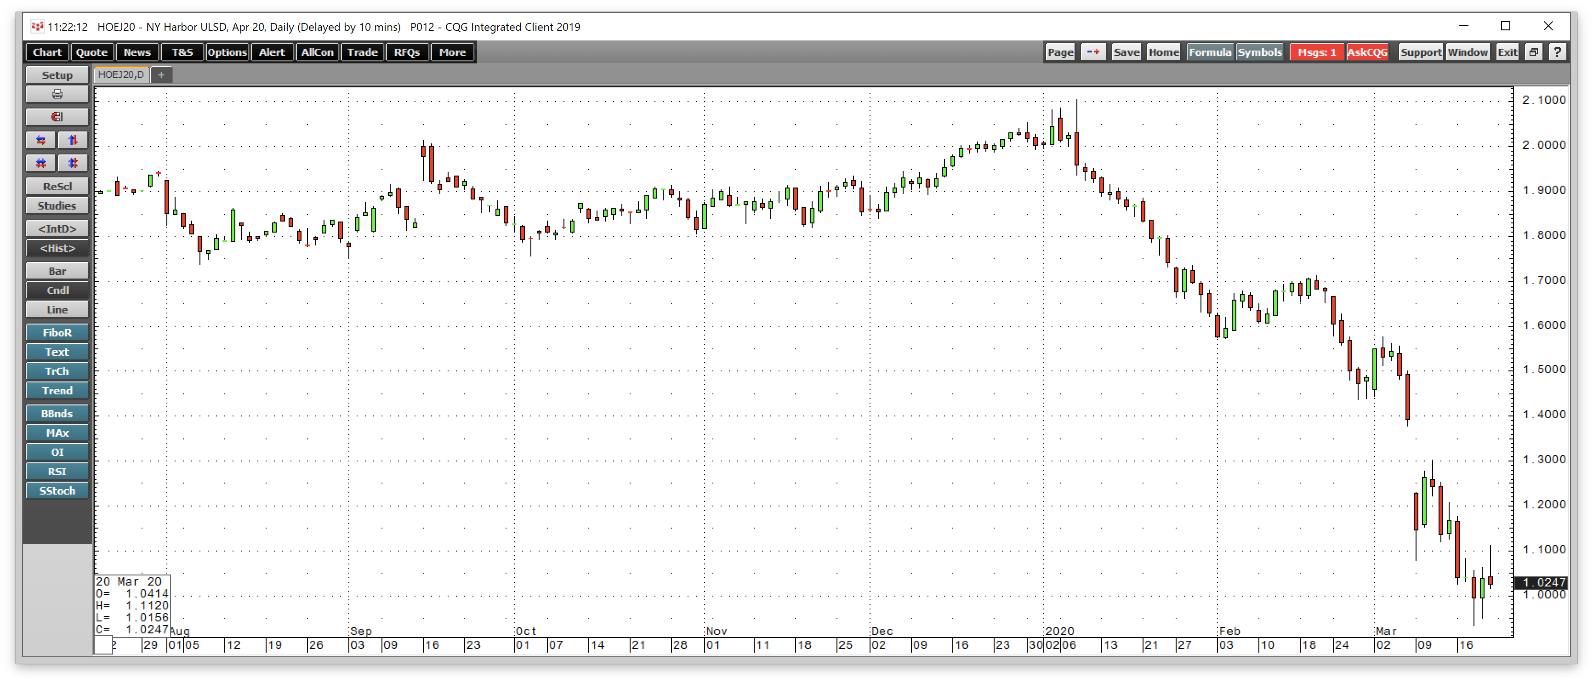Switch chart type to Cndl
1593x683 pixels.
57,290
